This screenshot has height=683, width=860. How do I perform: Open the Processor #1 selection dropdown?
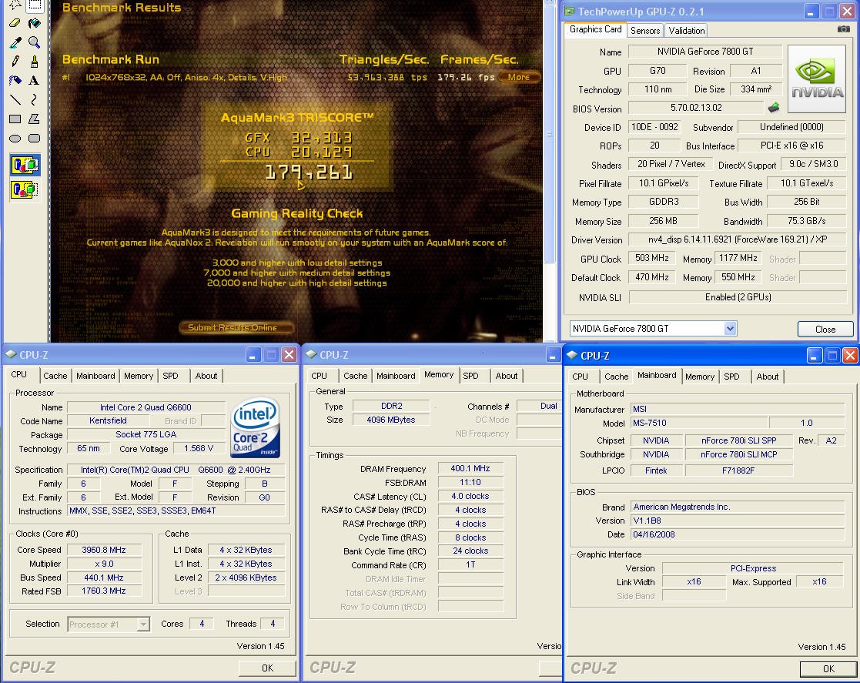coord(143,624)
